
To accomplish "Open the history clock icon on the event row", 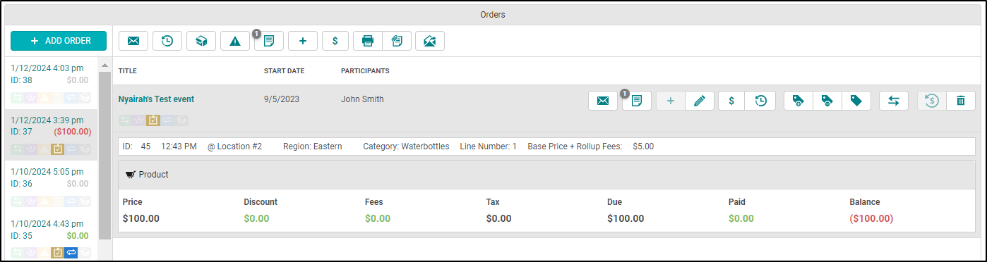I will coord(761,101).
